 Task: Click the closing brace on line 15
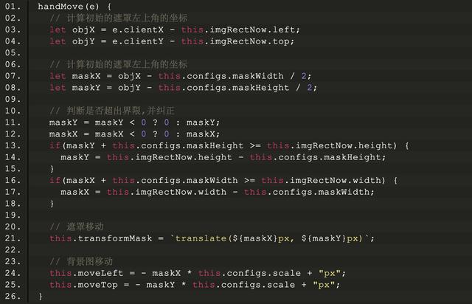52,169
